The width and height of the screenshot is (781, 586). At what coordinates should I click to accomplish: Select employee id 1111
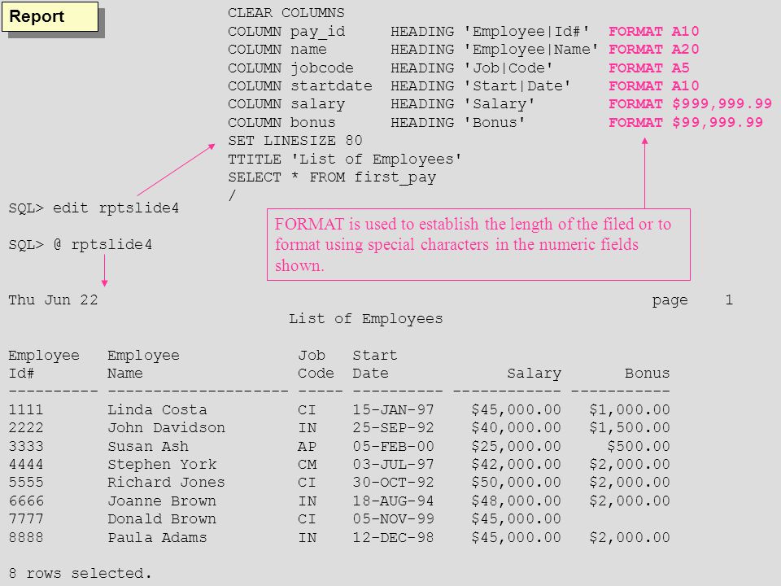(x=26, y=409)
